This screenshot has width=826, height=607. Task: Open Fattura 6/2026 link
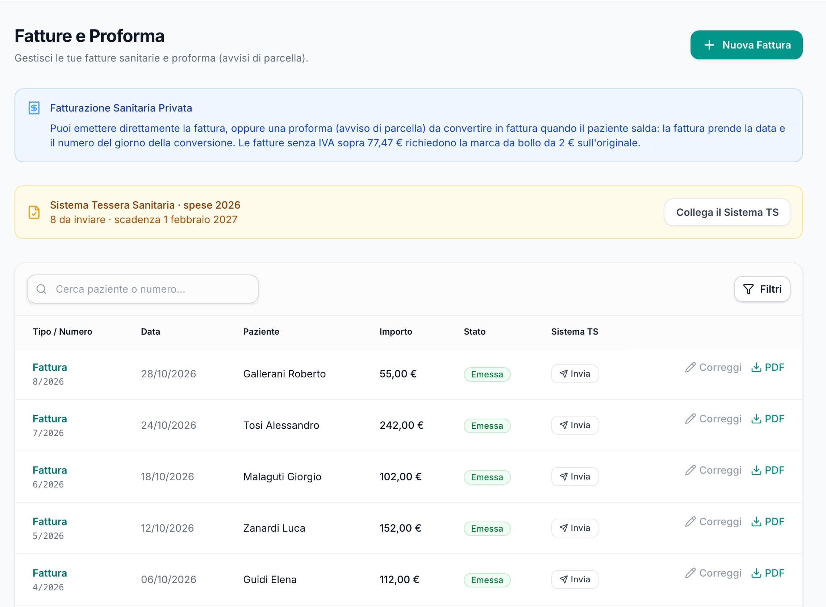pyautogui.click(x=50, y=470)
